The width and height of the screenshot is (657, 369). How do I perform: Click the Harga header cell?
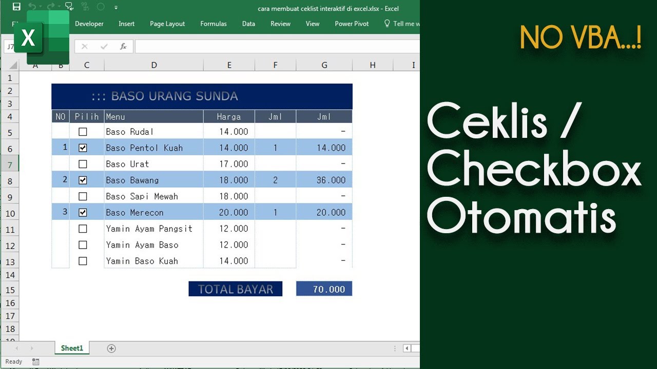[x=229, y=116]
